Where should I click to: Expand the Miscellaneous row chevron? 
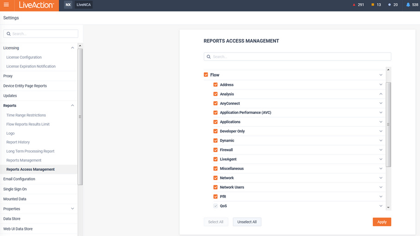(381, 168)
